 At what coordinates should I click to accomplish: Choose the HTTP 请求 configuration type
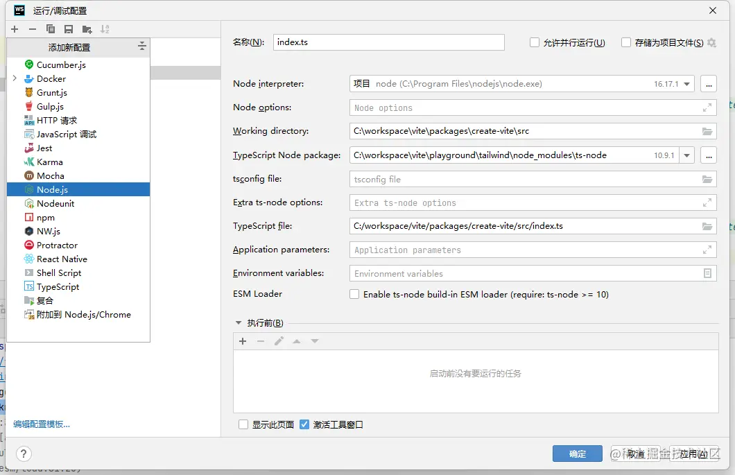(78, 121)
